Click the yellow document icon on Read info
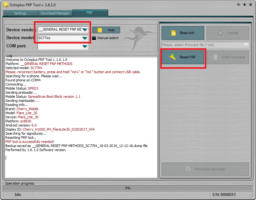The width and height of the screenshot is (256, 200). coord(173,33)
